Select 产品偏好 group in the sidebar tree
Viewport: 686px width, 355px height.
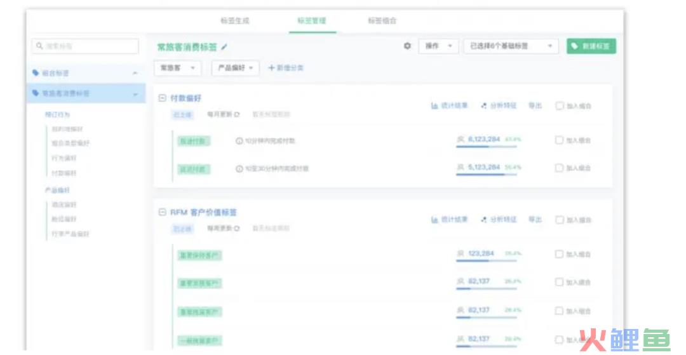click(x=57, y=190)
